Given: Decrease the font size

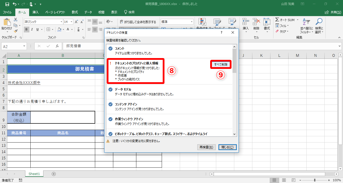Looking at the screenshot, I should [82, 22].
